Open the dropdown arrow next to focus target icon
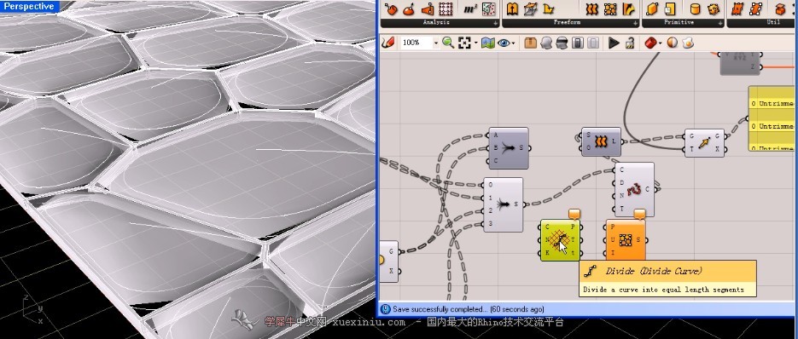This screenshot has height=339, width=798. [475, 43]
